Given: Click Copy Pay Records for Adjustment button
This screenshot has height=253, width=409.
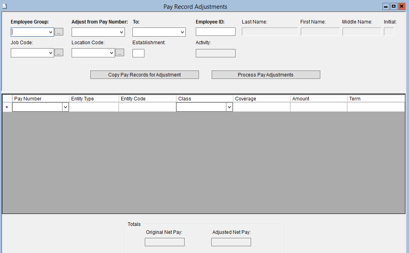Looking at the screenshot, I should click(x=144, y=75).
